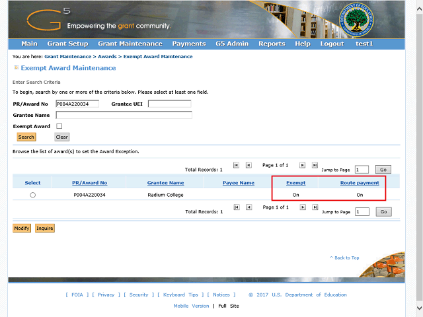Open the Grant Maintenance menu

(130, 44)
